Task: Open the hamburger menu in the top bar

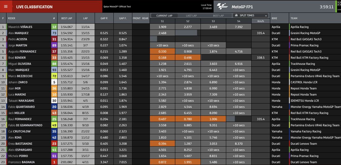Action: pyautogui.click(x=6, y=7)
